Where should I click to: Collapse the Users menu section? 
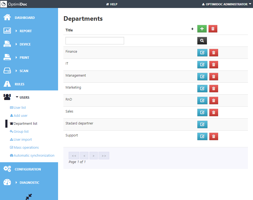point(24,97)
